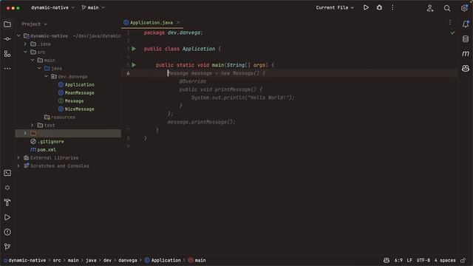This screenshot has width=473, height=266.
Task: Close the Application.java tab
Action: 178,23
